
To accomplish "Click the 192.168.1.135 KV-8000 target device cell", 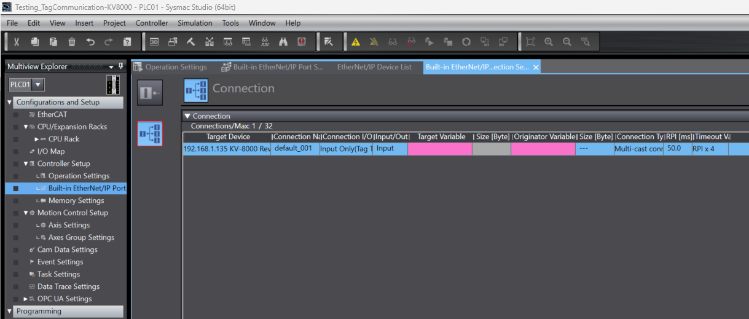I will tap(227, 149).
